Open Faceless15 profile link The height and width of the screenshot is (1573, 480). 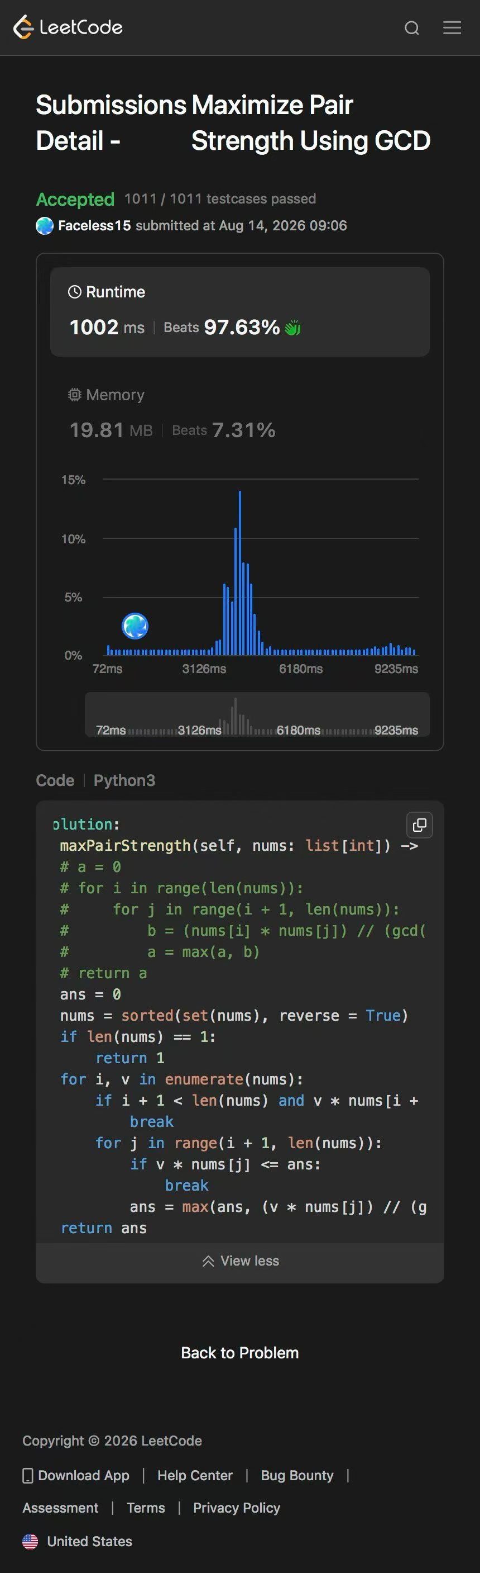[94, 226]
